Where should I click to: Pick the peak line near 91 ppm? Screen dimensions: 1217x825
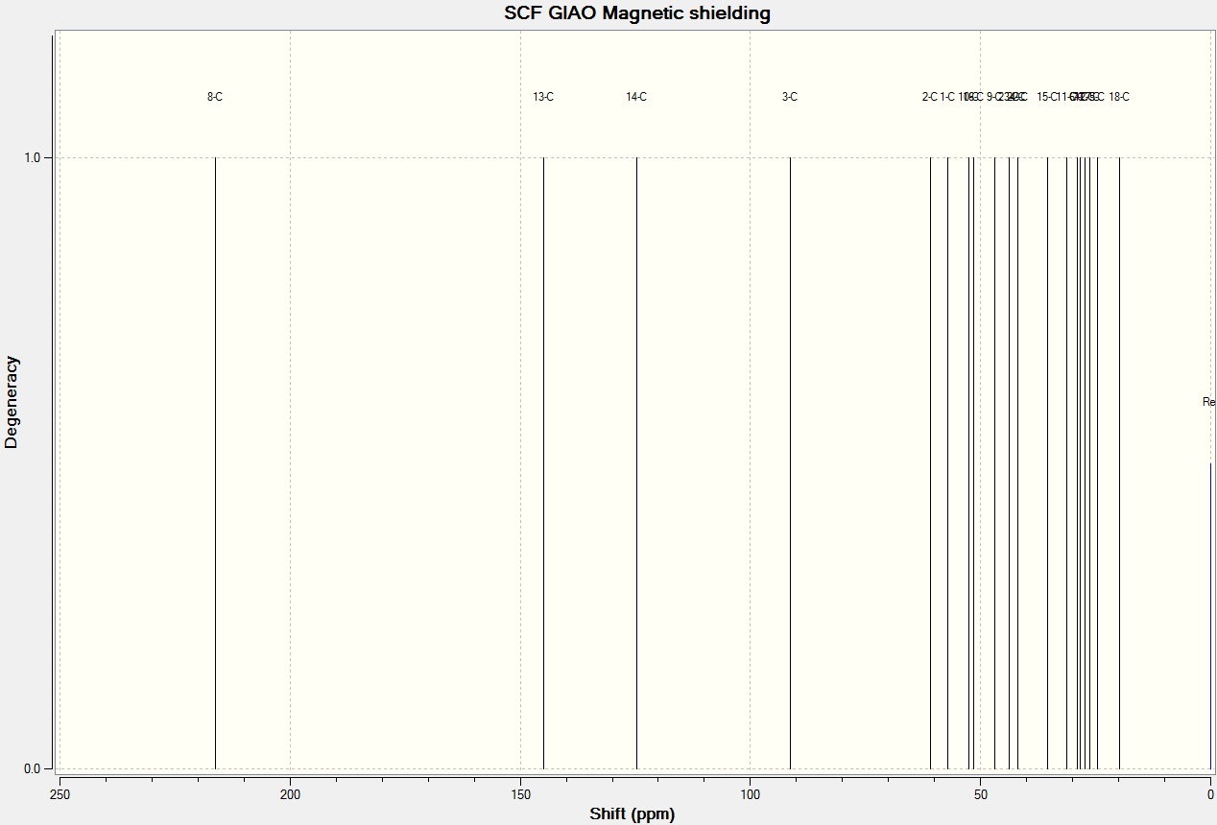790,462
